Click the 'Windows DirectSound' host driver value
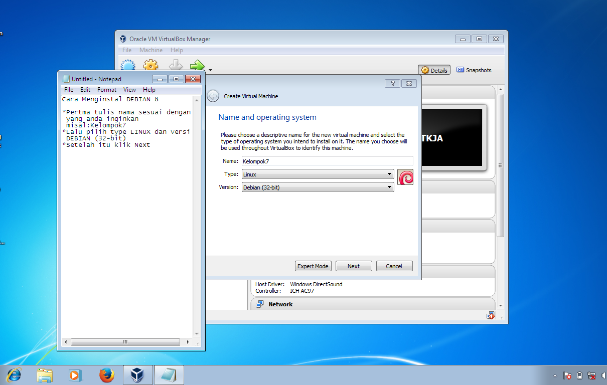The height and width of the screenshot is (385, 607). (316, 284)
